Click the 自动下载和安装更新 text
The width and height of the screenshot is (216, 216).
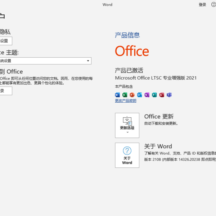point(161,123)
